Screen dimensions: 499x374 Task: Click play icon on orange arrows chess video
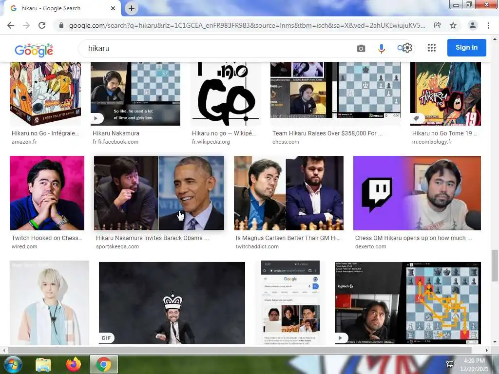point(341,338)
